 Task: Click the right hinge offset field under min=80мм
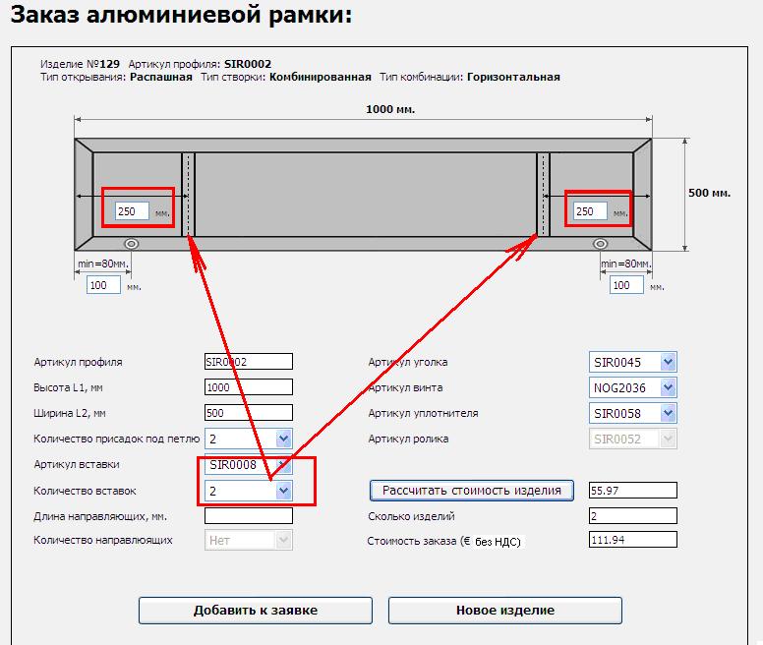pyautogui.click(x=625, y=285)
